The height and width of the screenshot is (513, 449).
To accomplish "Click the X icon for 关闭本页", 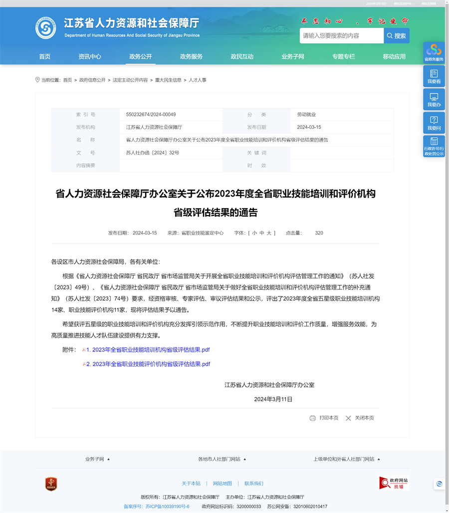I will coord(348,418).
